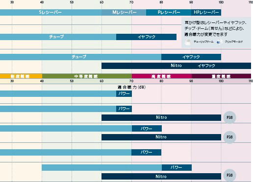Viewport: 253px width, 182px height.
Task: Select the Sレシーバー bar segment
Action: tap(51, 12)
